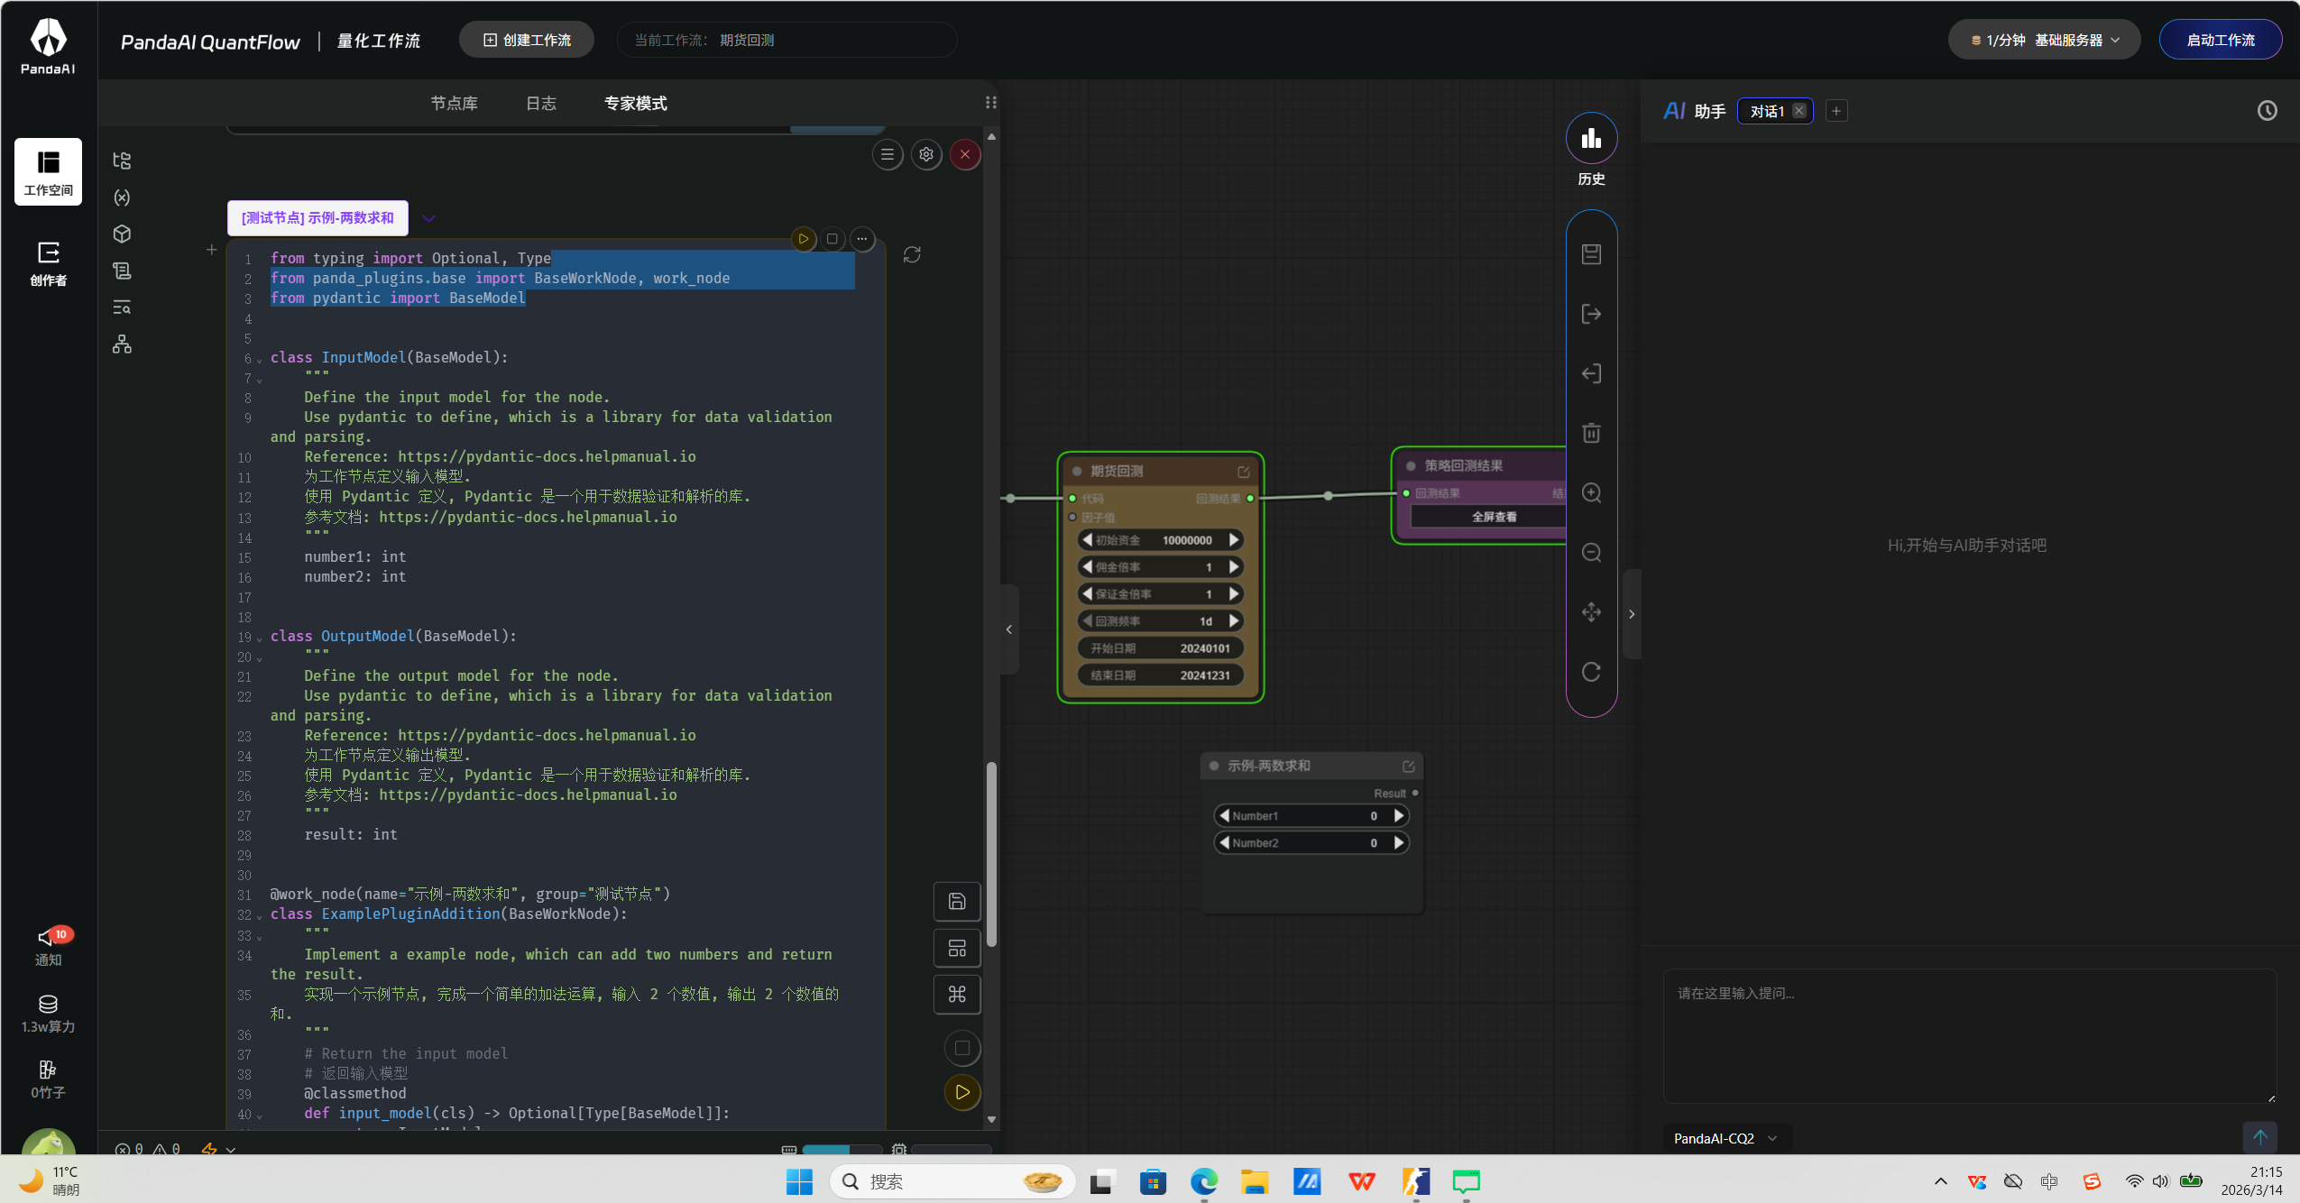Viewport: 2300px width, 1203px height.
Task: Open the 工作空间 workspace sidebar item
Action: point(48,171)
